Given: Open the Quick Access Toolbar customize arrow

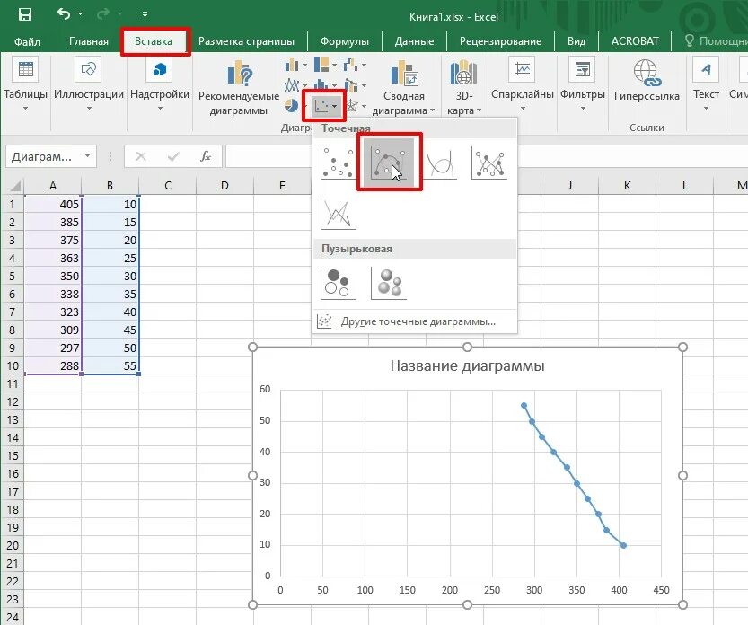Looking at the screenshot, I should point(145,14).
